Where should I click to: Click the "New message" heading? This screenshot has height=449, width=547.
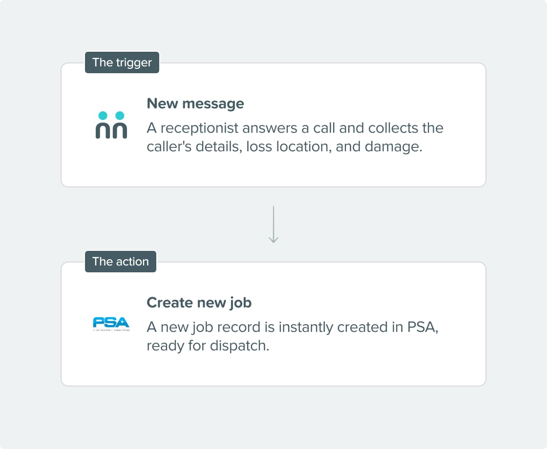click(195, 103)
